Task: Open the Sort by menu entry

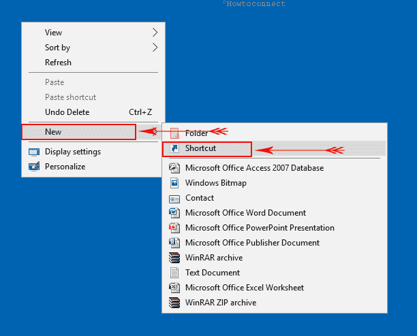Action: (x=93, y=48)
